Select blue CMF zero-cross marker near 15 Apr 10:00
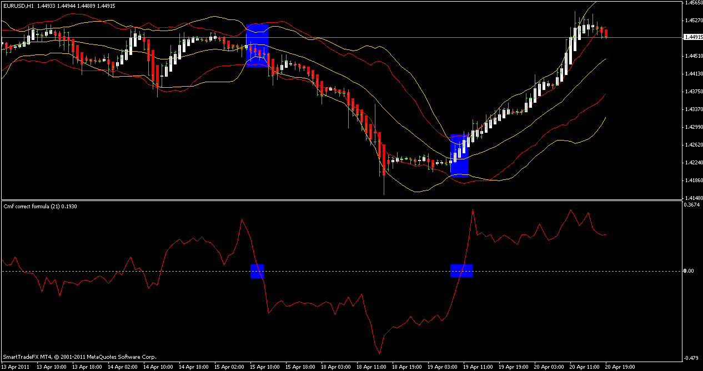 [x=257, y=271]
